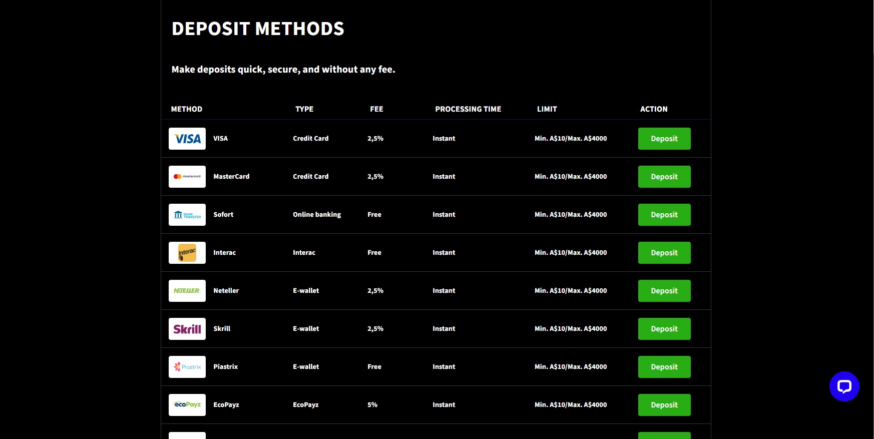Screen dimensions: 874x439
Task: Click the FEE column header
Action: [x=376, y=109]
